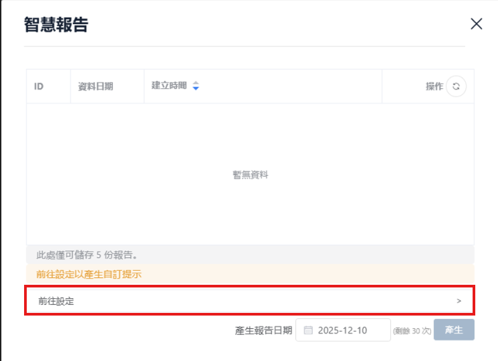The image size is (498, 361).
Task: Click the 此處僅可儲存 5 份報告 note
Action: coord(88,255)
